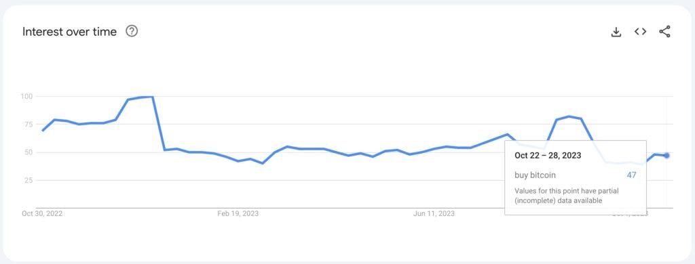Click the Jun 11, 2023 axis label
This screenshot has height=264, width=695.
tap(434, 214)
